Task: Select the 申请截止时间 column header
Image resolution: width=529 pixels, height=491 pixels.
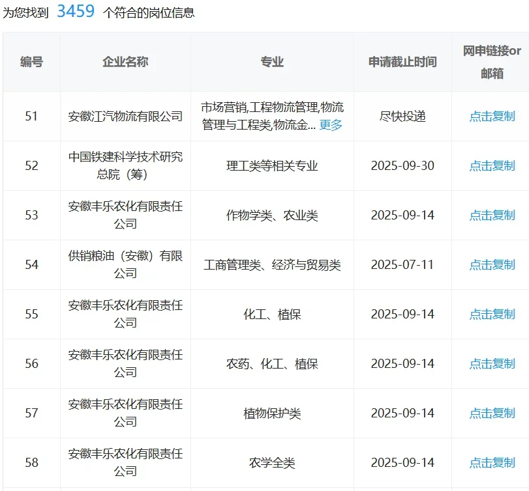Action: 402,62
